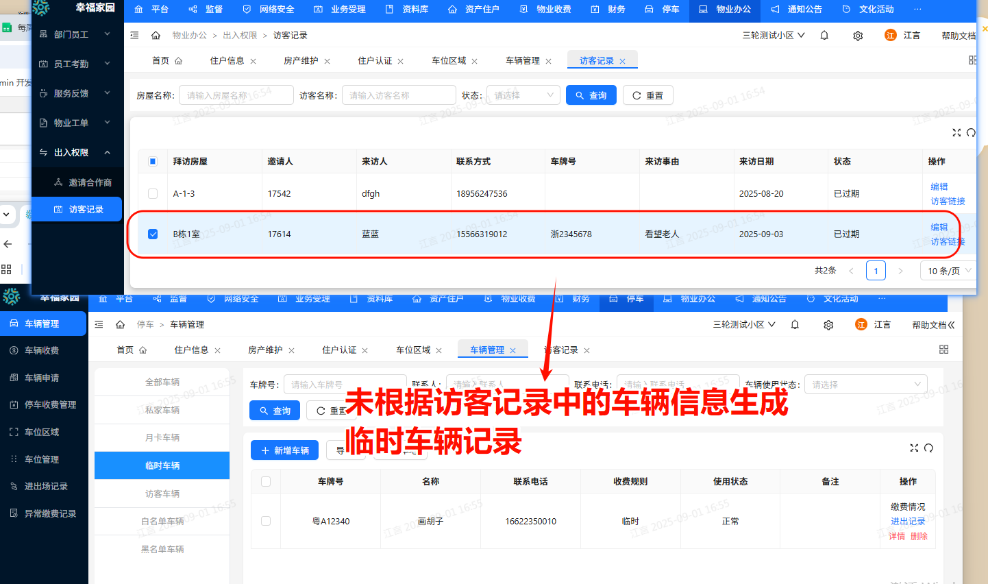Select 访客车辆 in vehicle type list
This screenshot has height=584, width=988.
pyautogui.click(x=162, y=494)
